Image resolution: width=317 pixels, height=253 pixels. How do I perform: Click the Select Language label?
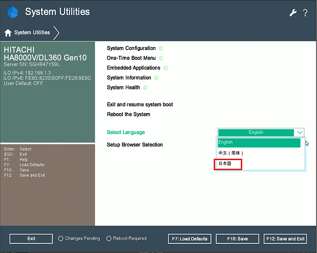pyautogui.click(x=126, y=132)
